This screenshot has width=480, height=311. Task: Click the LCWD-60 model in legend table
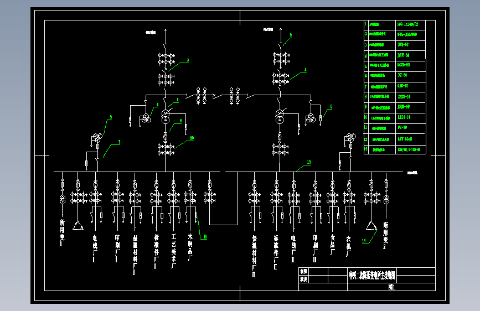404,65
